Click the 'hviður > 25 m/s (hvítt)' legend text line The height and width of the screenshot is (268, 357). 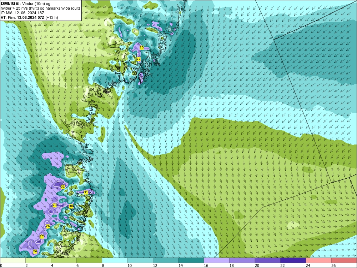(x=40, y=9)
